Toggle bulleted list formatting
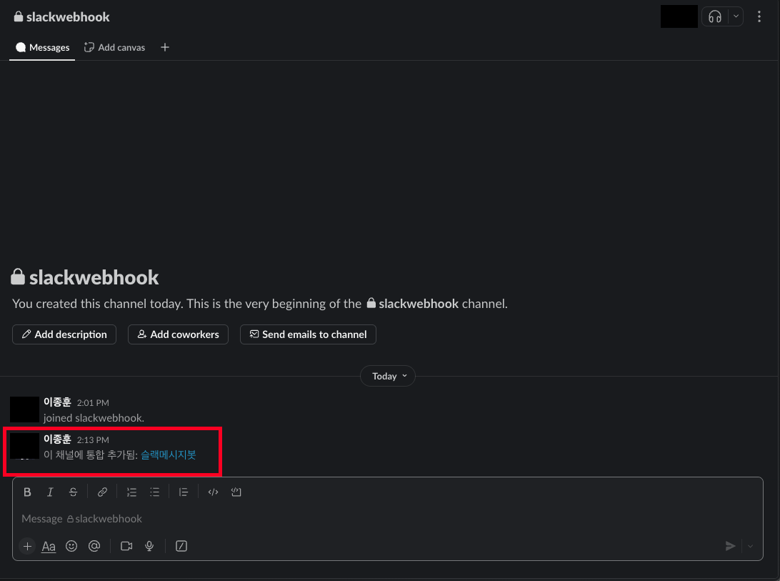 (155, 492)
